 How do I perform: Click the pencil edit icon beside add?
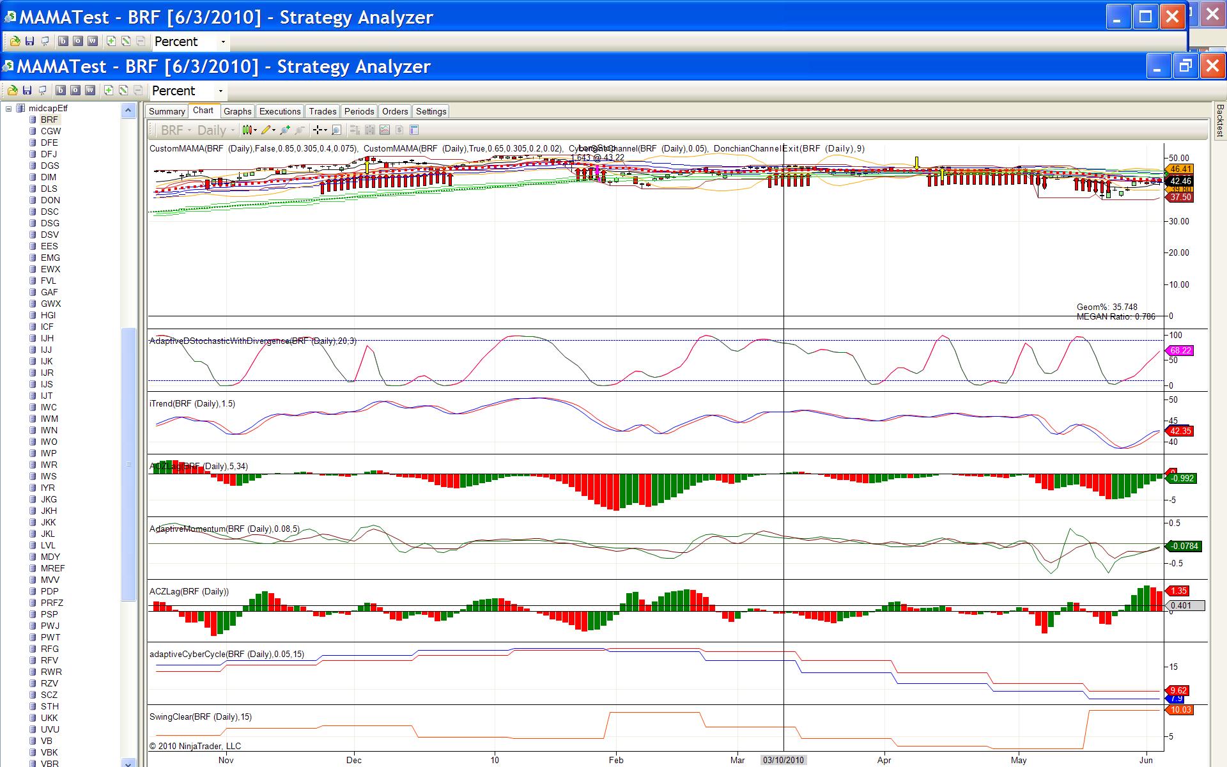point(123,90)
